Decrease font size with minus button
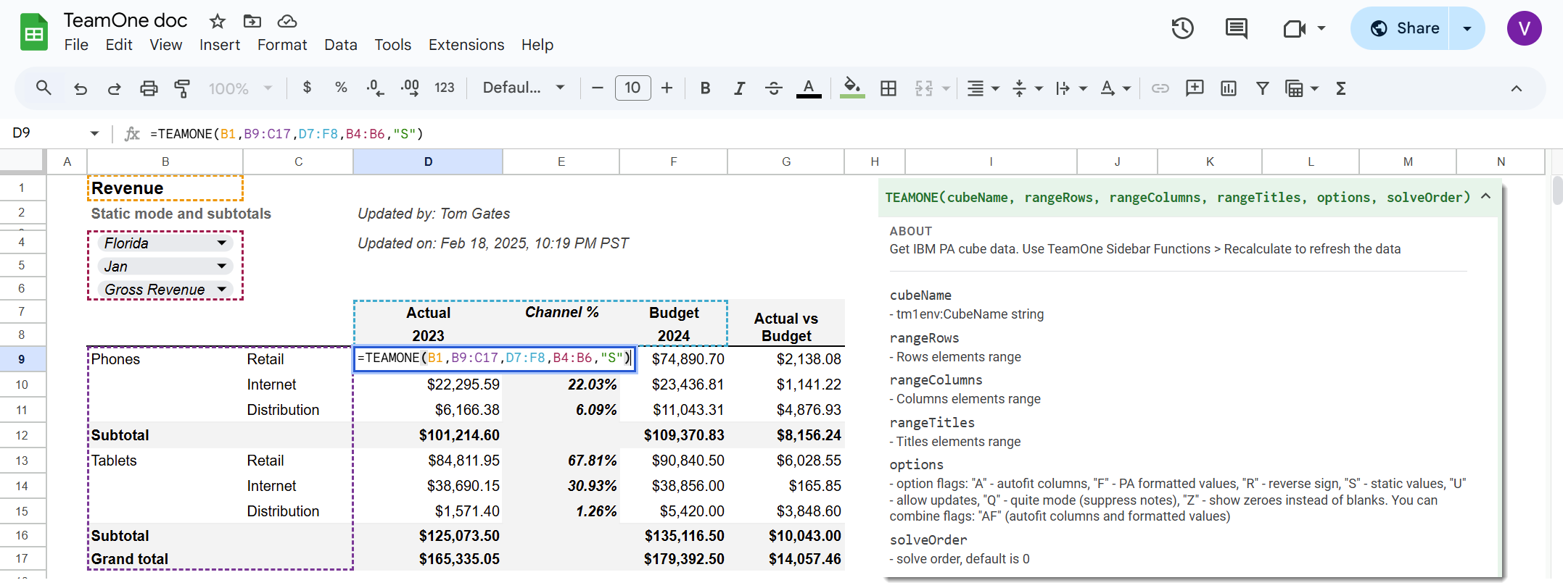 pyautogui.click(x=598, y=88)
